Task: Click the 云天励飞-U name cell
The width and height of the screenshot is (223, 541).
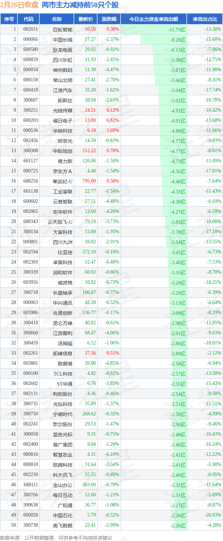Action: point(57,222)
